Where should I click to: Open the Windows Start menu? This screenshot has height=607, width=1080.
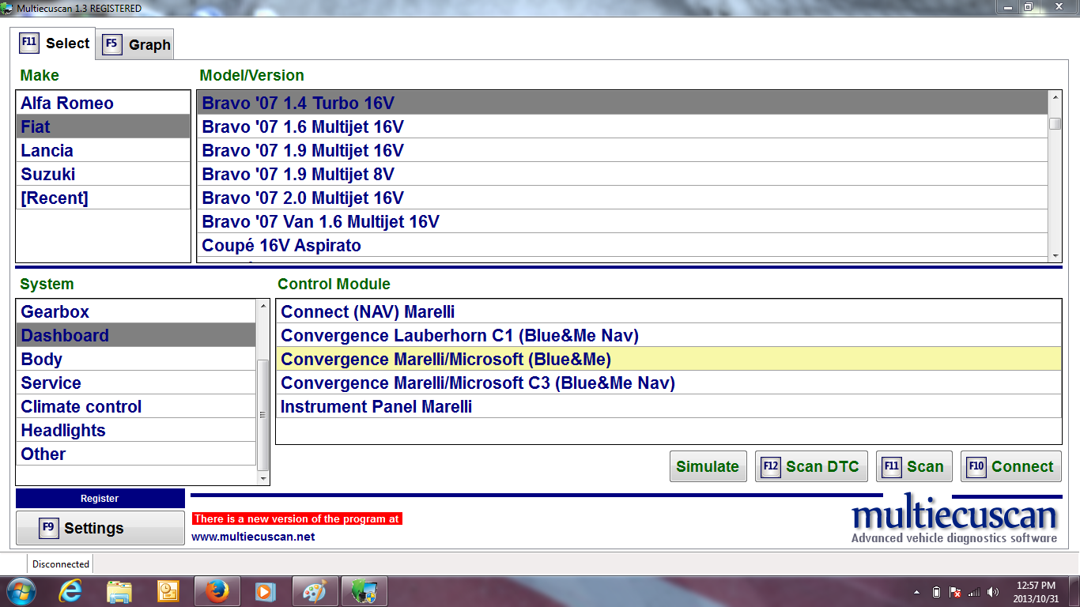[x=21, y=591]
